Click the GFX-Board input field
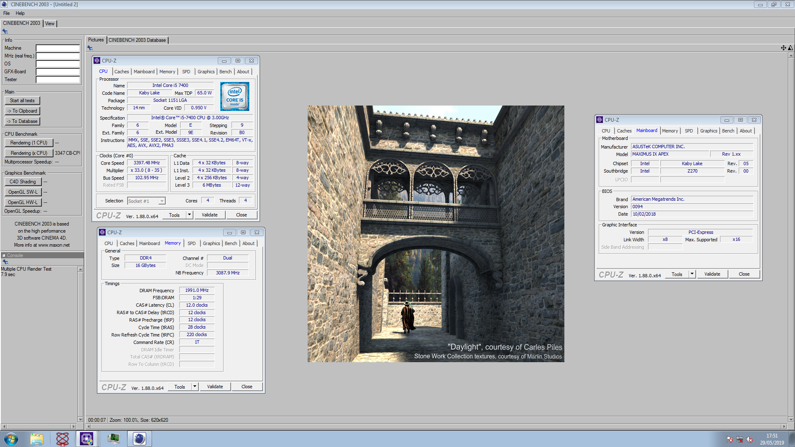Image resolution: width=795 pixels, height=447 pixels. click(58, 72)
